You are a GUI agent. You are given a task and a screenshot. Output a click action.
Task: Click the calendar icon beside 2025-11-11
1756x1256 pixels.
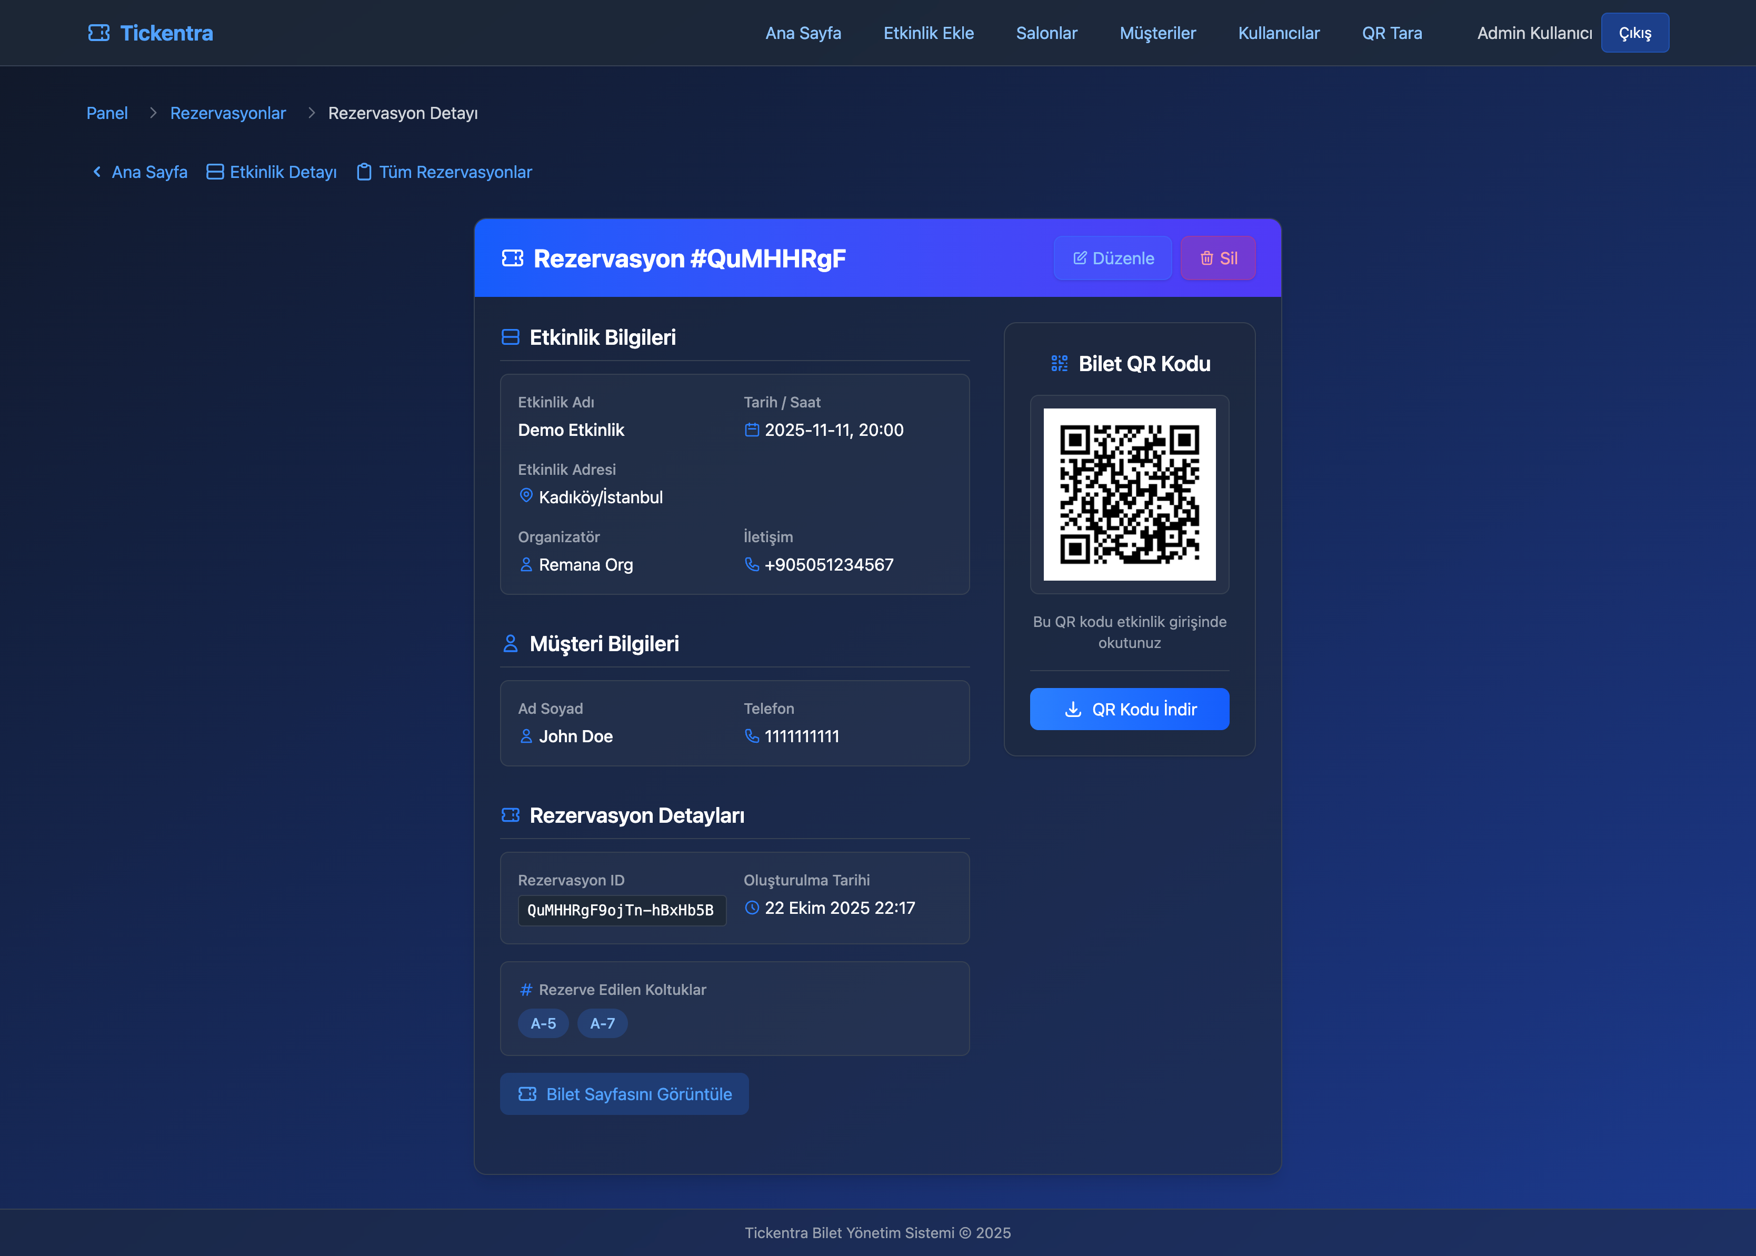coord(752,430)
